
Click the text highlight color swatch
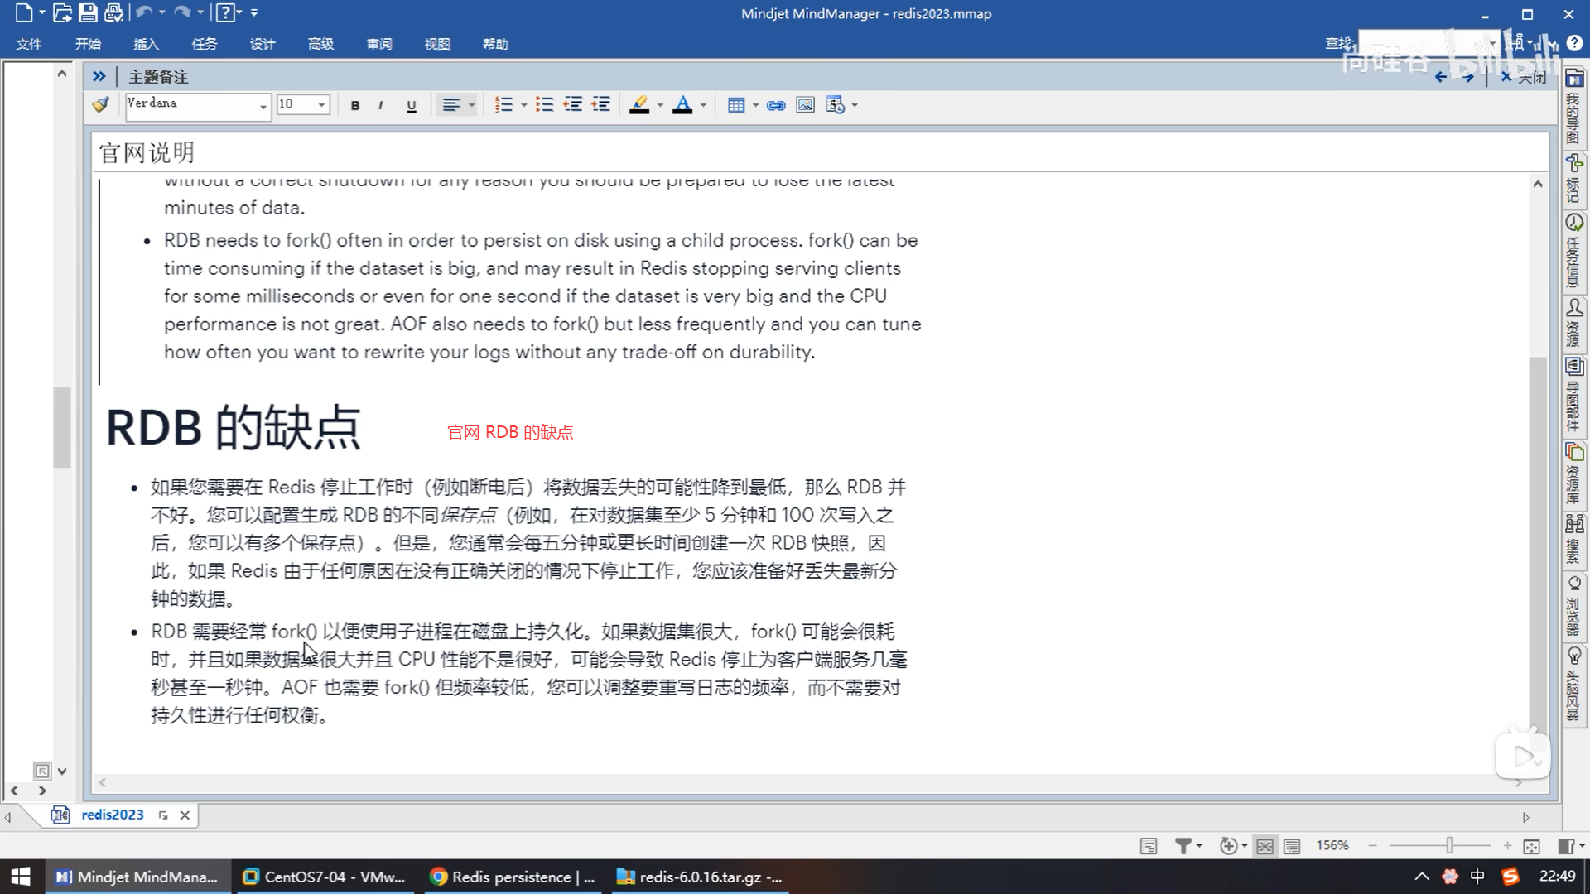point(638,105)
